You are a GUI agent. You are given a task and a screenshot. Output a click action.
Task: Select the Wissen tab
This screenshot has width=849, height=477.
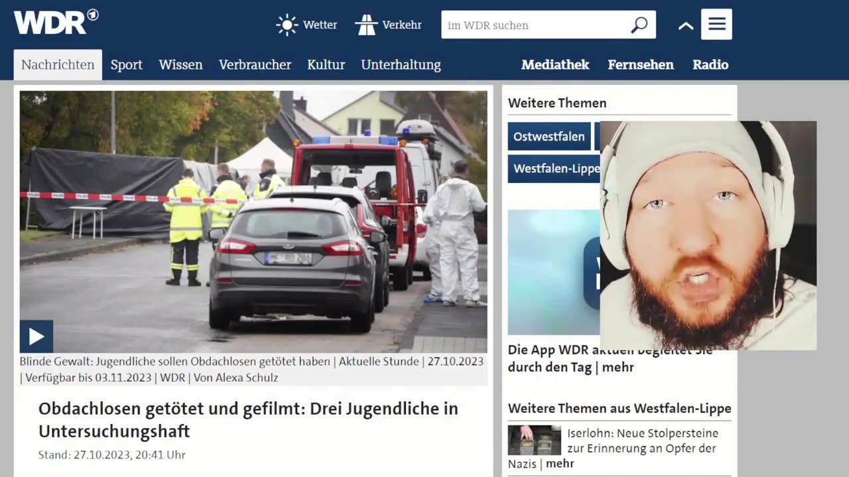[x=180, y=65]
